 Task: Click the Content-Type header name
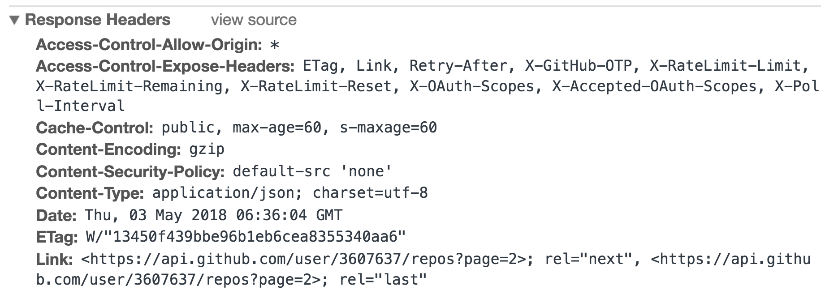pos(90,193)
